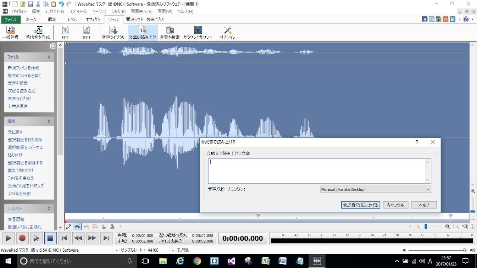Click the master volume slider in status bar
Screen dimensions: 477x268
(437, 250)
